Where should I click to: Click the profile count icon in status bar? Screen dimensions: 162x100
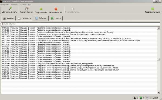coord(135,98)
